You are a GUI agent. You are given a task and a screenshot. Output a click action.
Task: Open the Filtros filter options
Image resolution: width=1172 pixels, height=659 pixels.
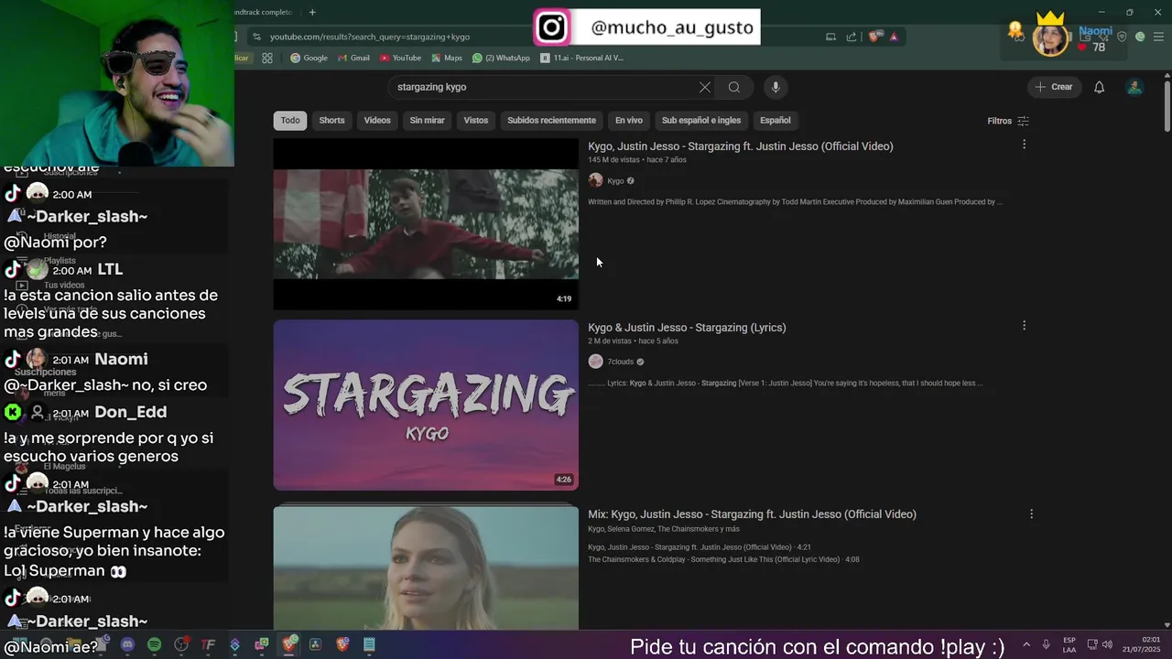tap(1008, 121)
